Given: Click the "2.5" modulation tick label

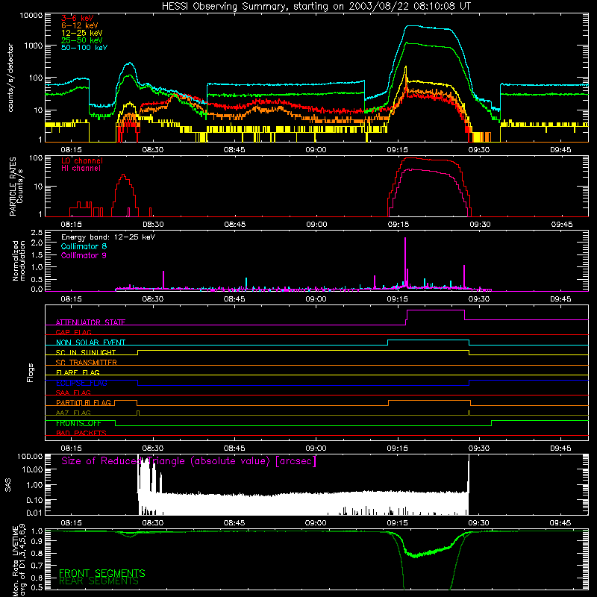Looking at the screenshot, I should point(37,233).
